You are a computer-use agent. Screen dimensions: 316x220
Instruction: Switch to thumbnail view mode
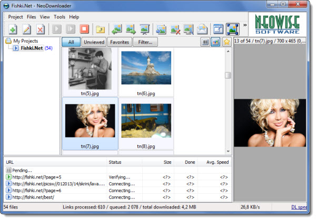click(215, 42)
